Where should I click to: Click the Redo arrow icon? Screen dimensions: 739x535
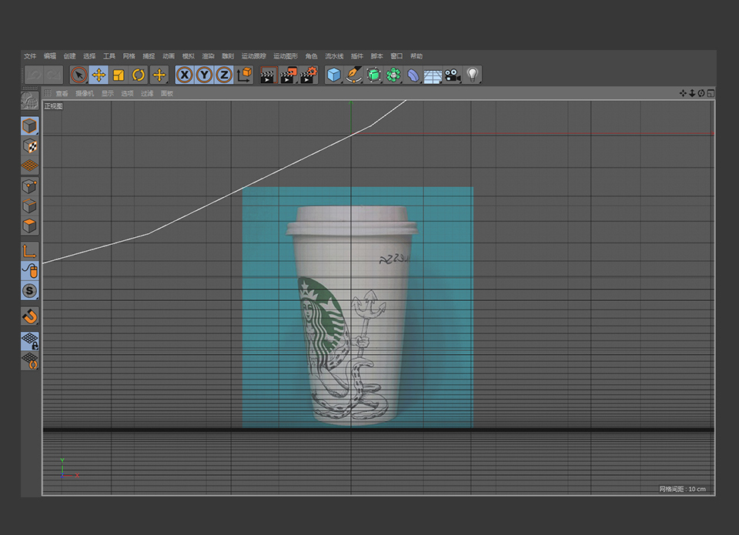coord(53,75)
